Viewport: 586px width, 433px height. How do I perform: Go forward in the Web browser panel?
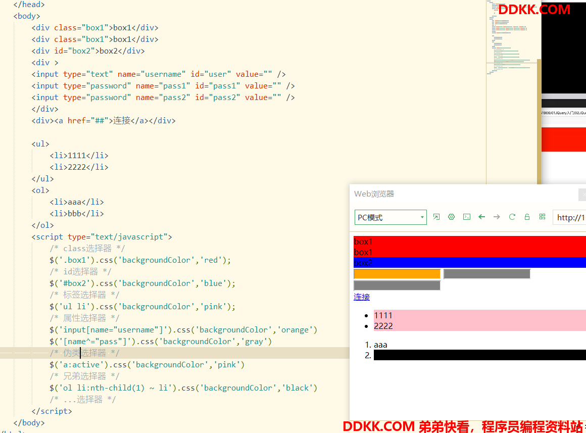497,217
